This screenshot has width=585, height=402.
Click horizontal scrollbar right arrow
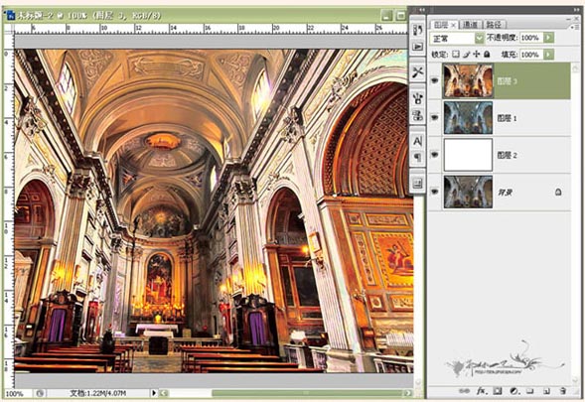[408, 393]
